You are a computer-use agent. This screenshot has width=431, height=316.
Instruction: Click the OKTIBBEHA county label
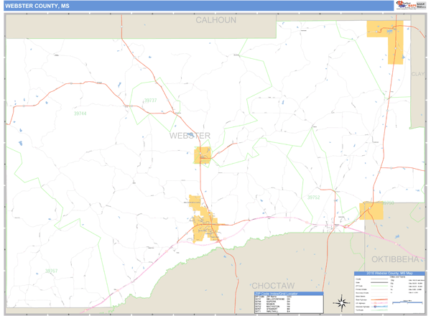(394, 258)
